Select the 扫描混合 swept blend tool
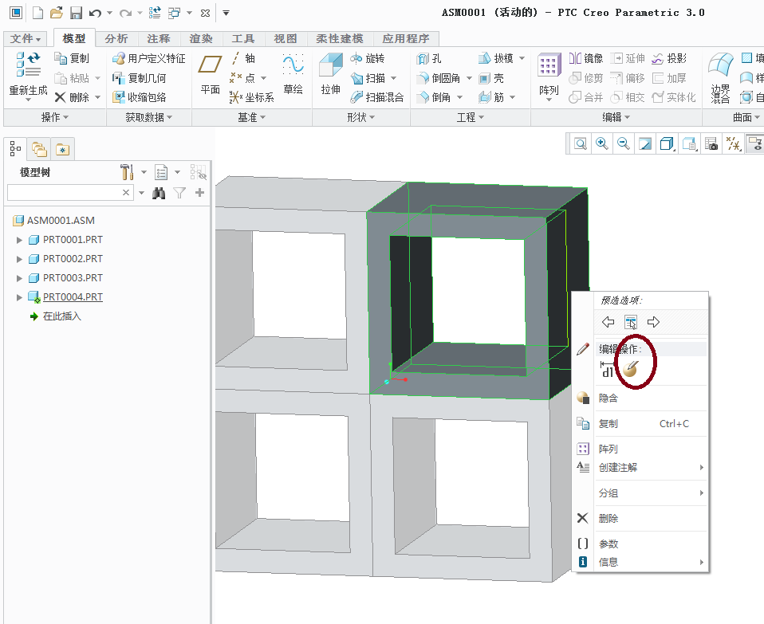The image size is (764, 624). pos(377,97)
